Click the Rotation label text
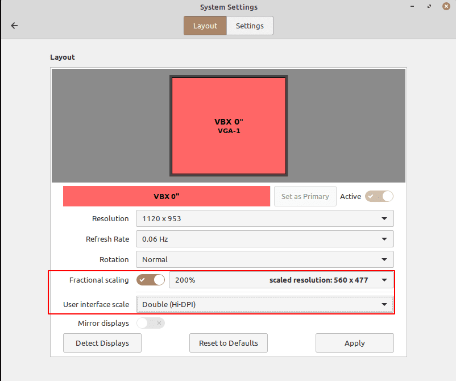Viewport: 456px width, 381px height. pos(114,259)
